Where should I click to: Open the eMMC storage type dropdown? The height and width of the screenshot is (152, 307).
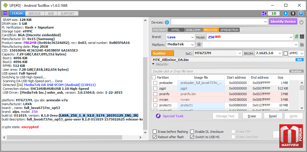click(296, 53)
